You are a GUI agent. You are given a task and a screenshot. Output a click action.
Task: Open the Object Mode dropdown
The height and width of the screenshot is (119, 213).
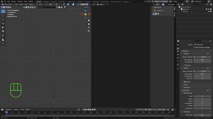tap(7, 4)
